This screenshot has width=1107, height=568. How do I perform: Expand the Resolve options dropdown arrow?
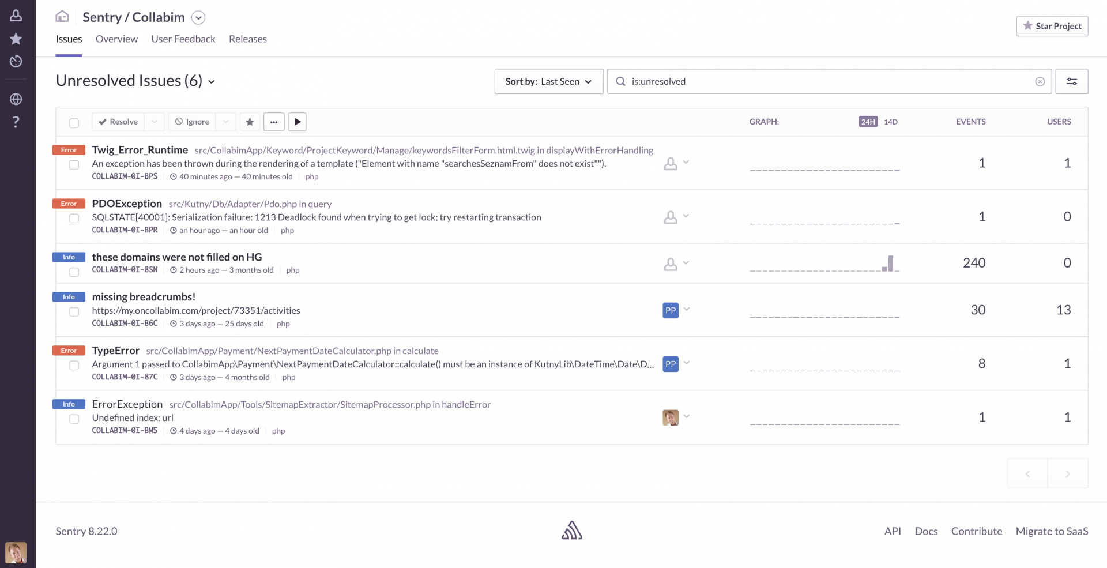click(x=155, y=122)
